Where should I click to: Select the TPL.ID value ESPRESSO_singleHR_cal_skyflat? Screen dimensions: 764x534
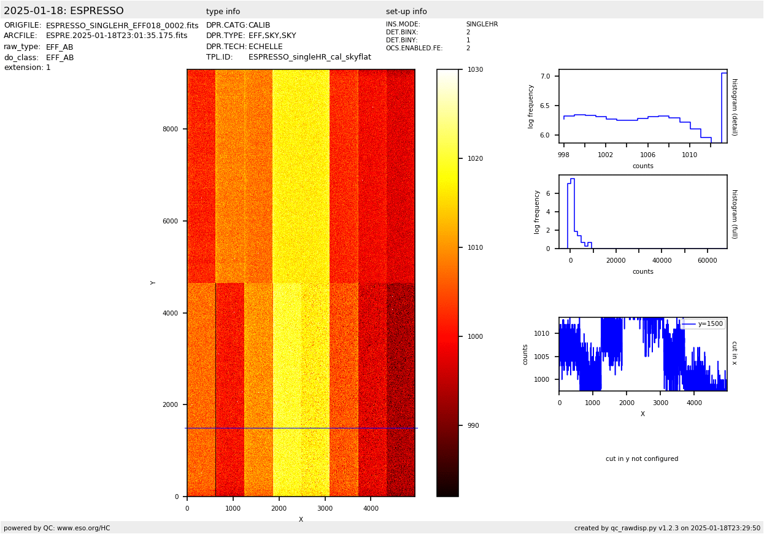[309, 57]
